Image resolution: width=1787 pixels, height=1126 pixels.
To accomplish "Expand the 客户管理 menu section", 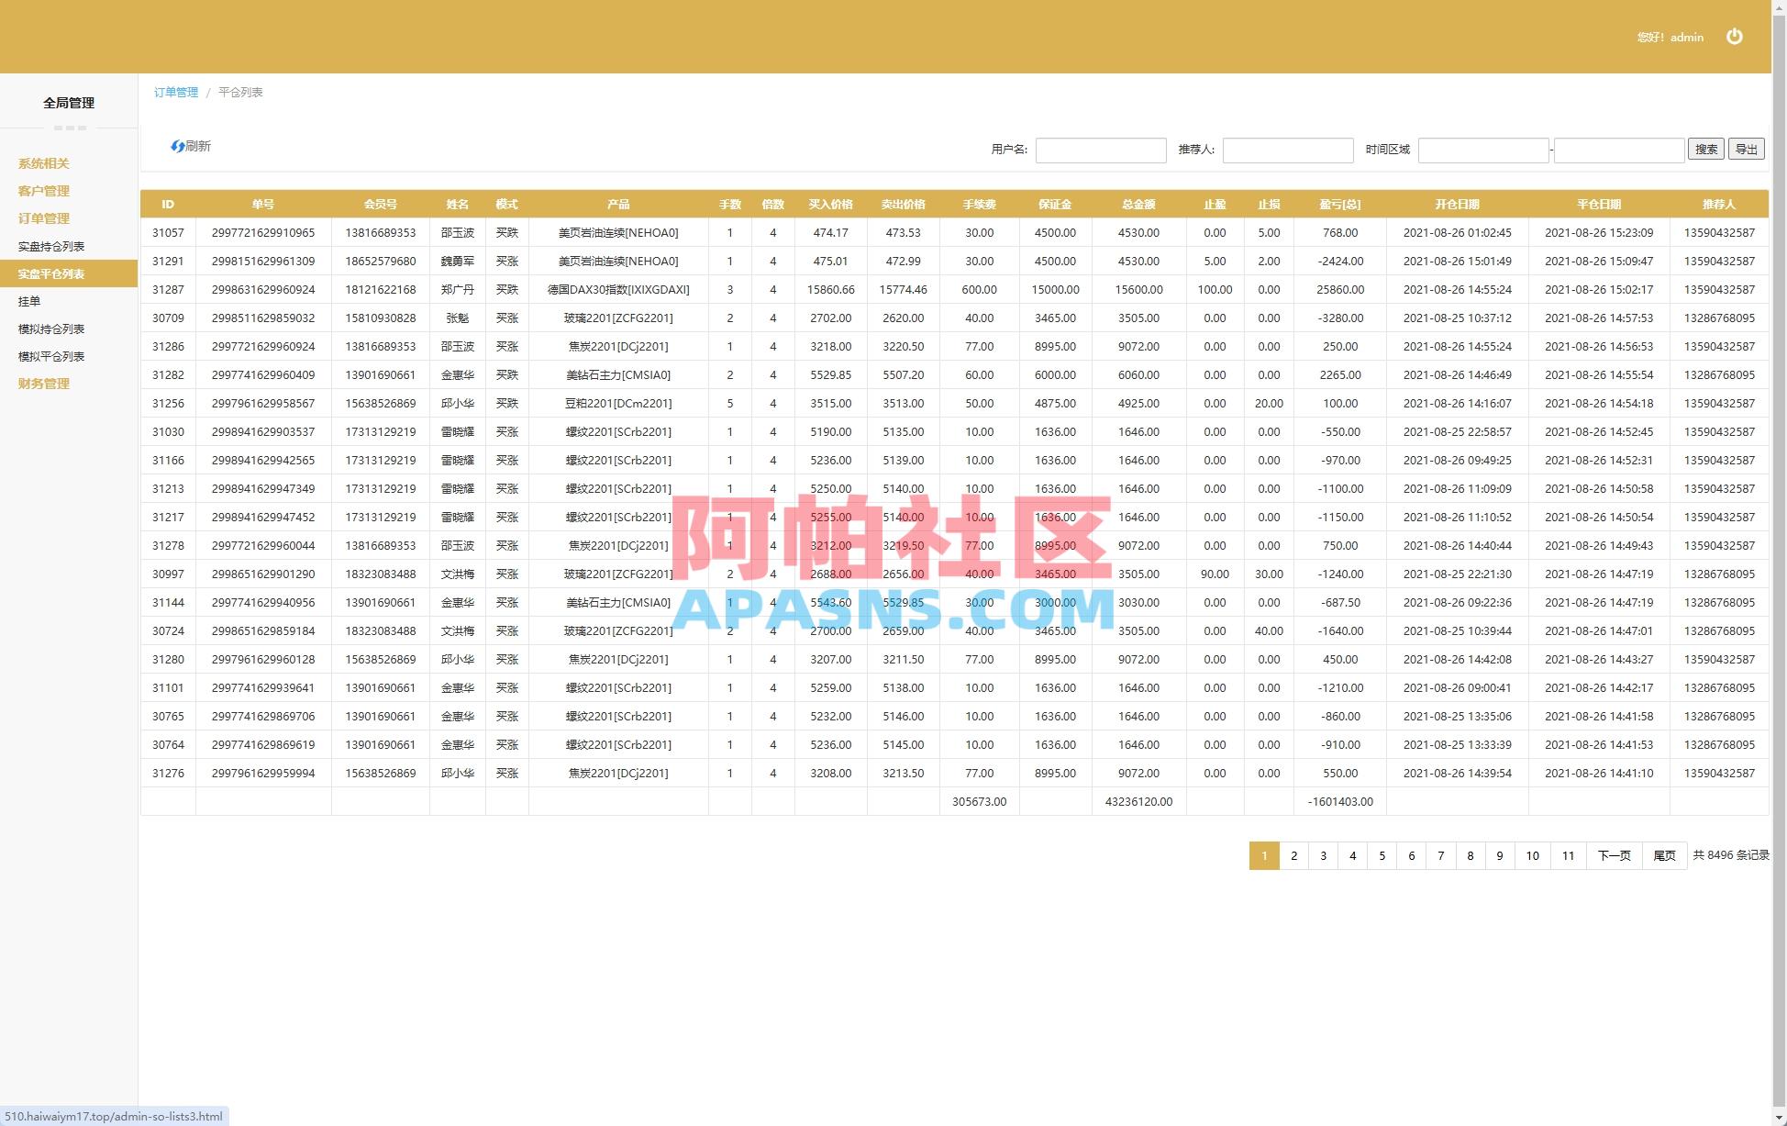I will pyautogui.click(x=41, y=191).
